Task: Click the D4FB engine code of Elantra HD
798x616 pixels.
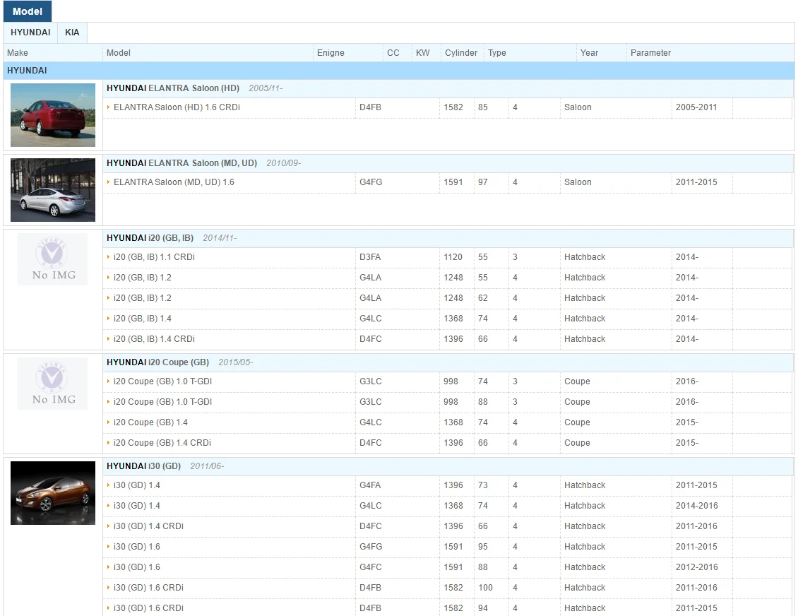Action: (x=371, y=107)
